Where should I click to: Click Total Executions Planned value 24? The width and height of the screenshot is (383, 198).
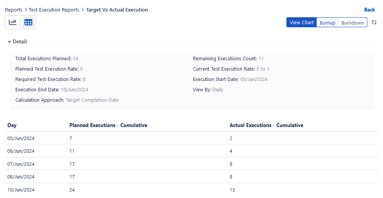76,59
